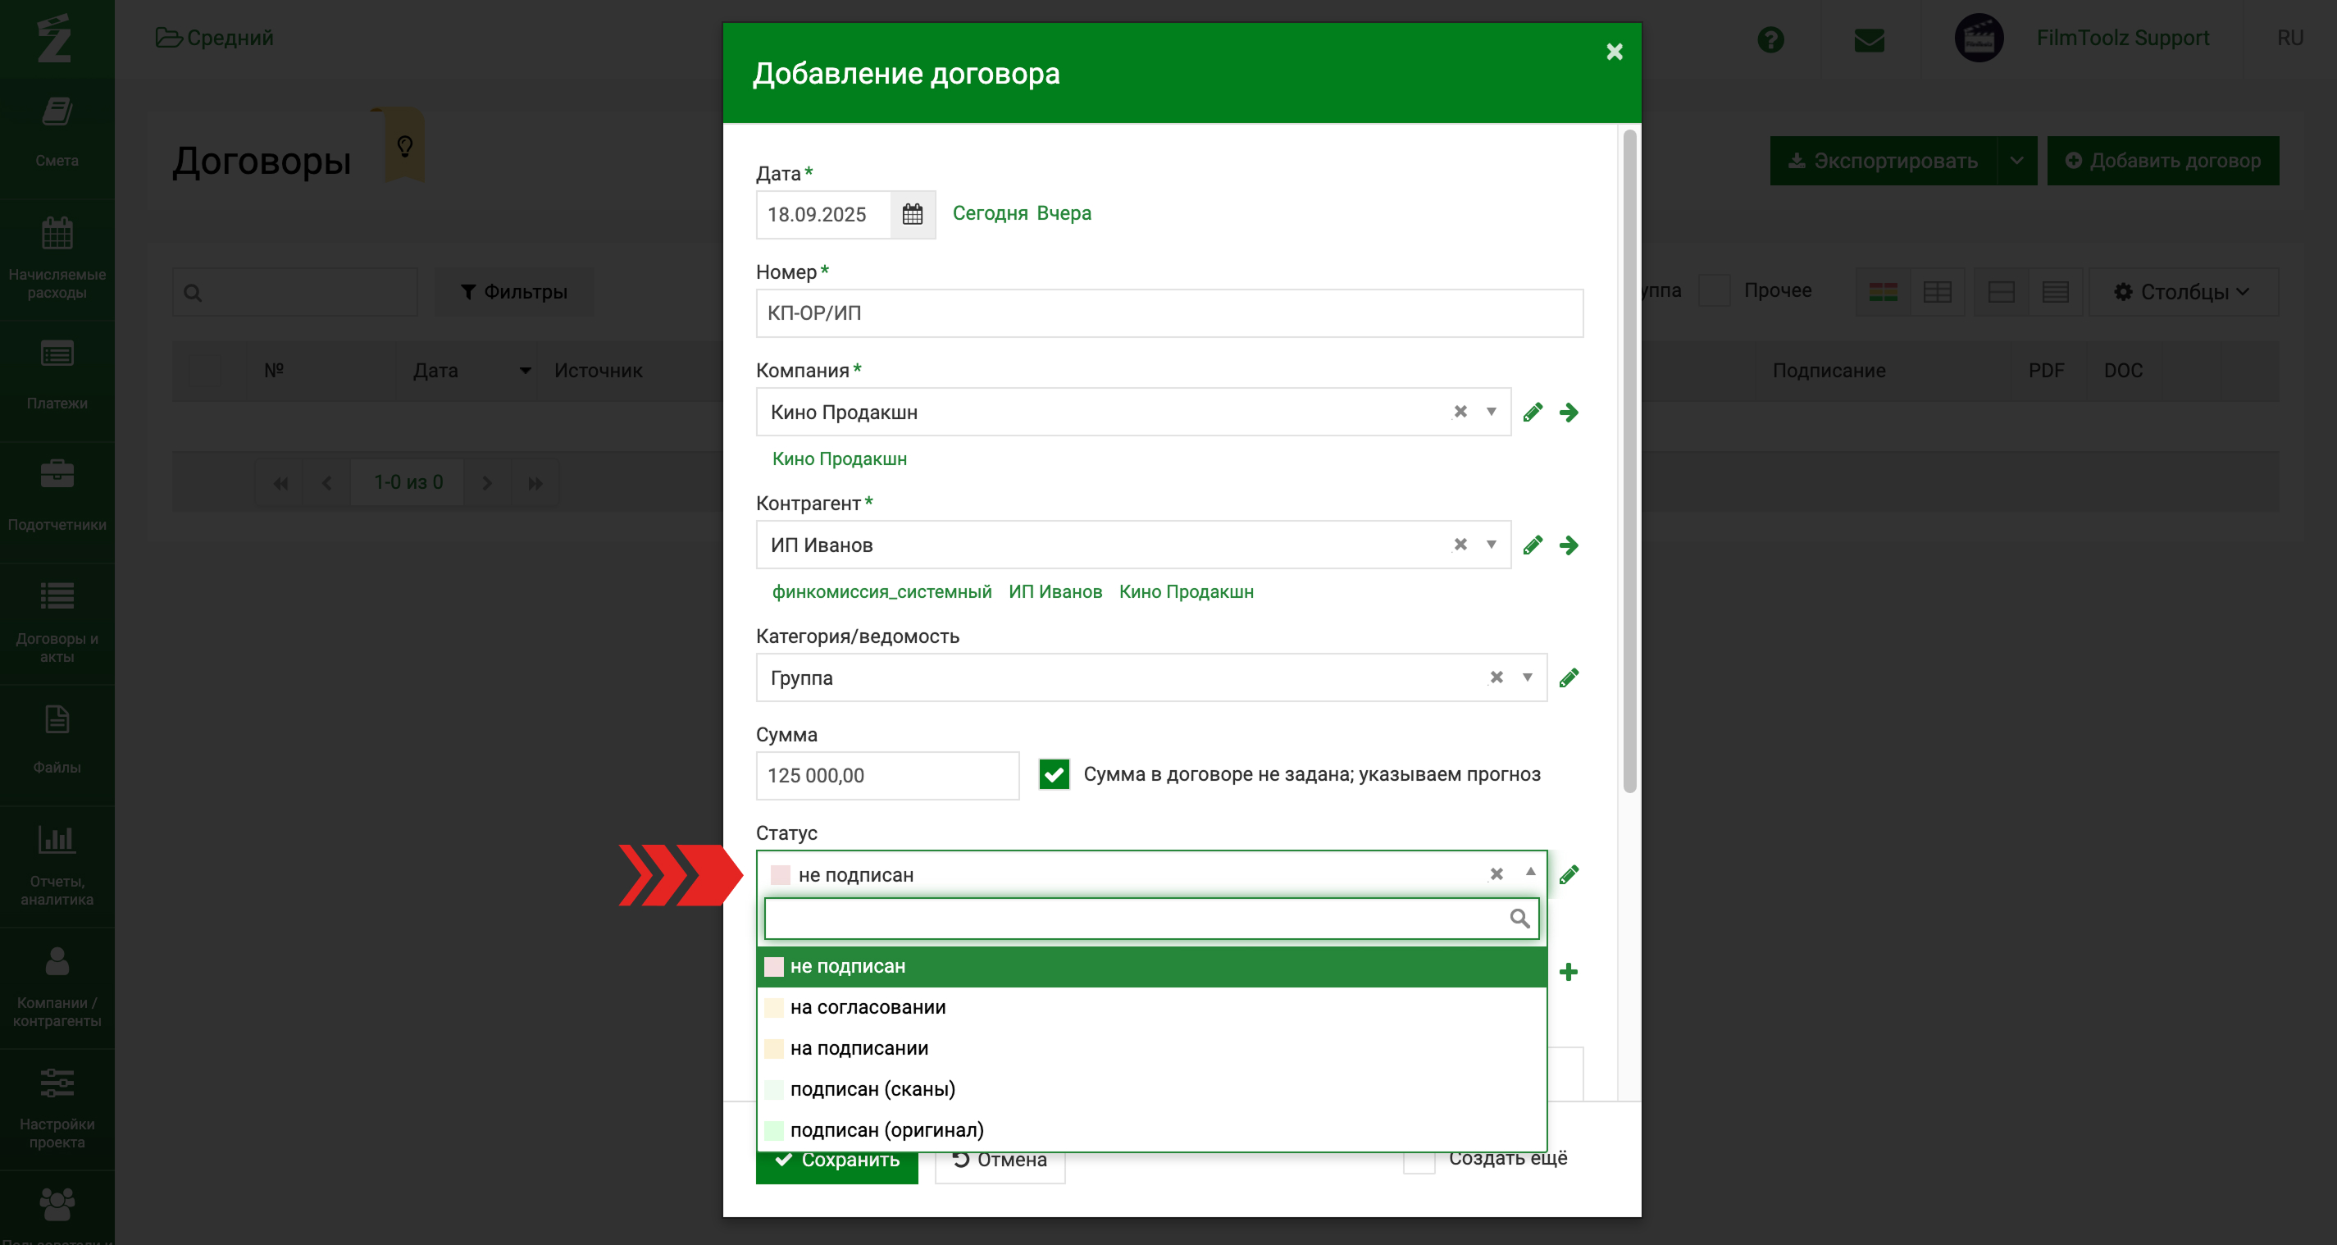Clear the Кино Продакшн company selection

(1460, 412)
